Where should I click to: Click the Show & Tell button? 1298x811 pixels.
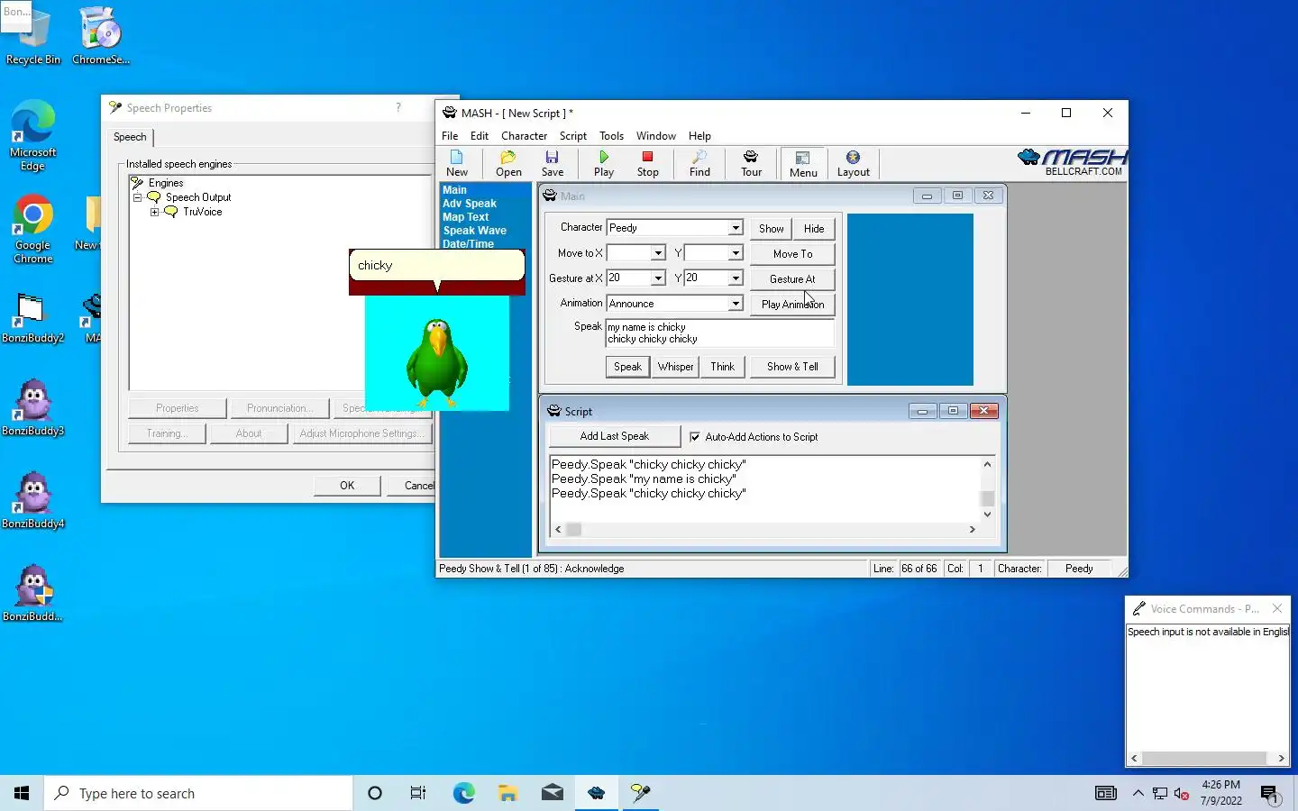(x=792, y=367)
